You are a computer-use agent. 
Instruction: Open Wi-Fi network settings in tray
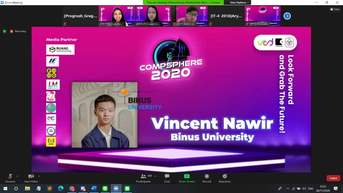click(x=293, y=188)
